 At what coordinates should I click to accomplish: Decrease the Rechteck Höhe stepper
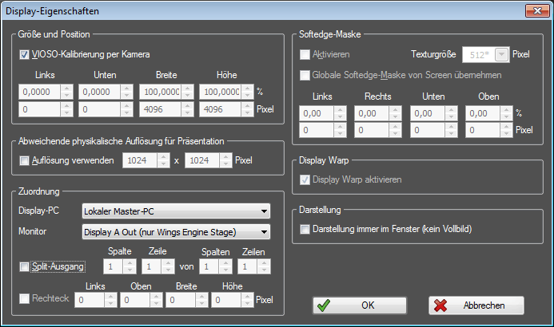coord(247,304)
